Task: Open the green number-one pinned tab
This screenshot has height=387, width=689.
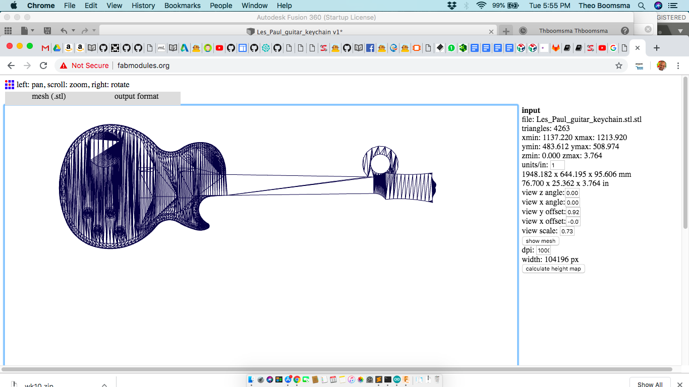Action: [x=451, y=48]
